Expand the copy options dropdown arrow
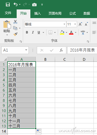Screen dimensions: 97x135 20,28
